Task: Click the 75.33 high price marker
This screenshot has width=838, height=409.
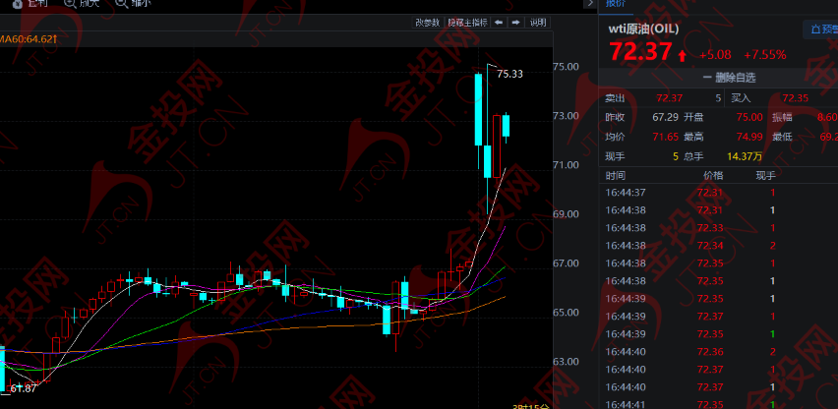Action: point(509,74)
